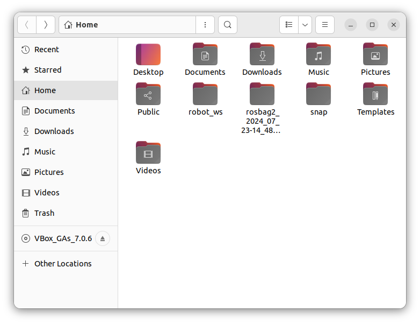Screen dimensions: 420x324
Task: Select the Downloads folder icon in grid
Action: tap(262, 54)
